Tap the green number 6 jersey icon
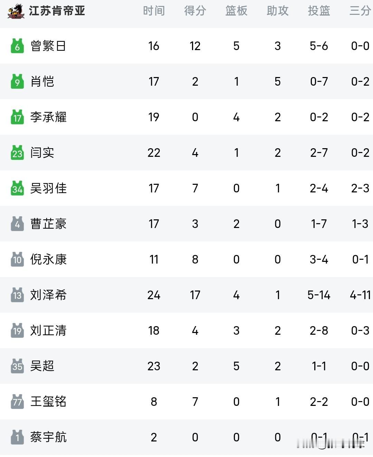This screenshot has width=373, height=457. (x=17, y=46)
